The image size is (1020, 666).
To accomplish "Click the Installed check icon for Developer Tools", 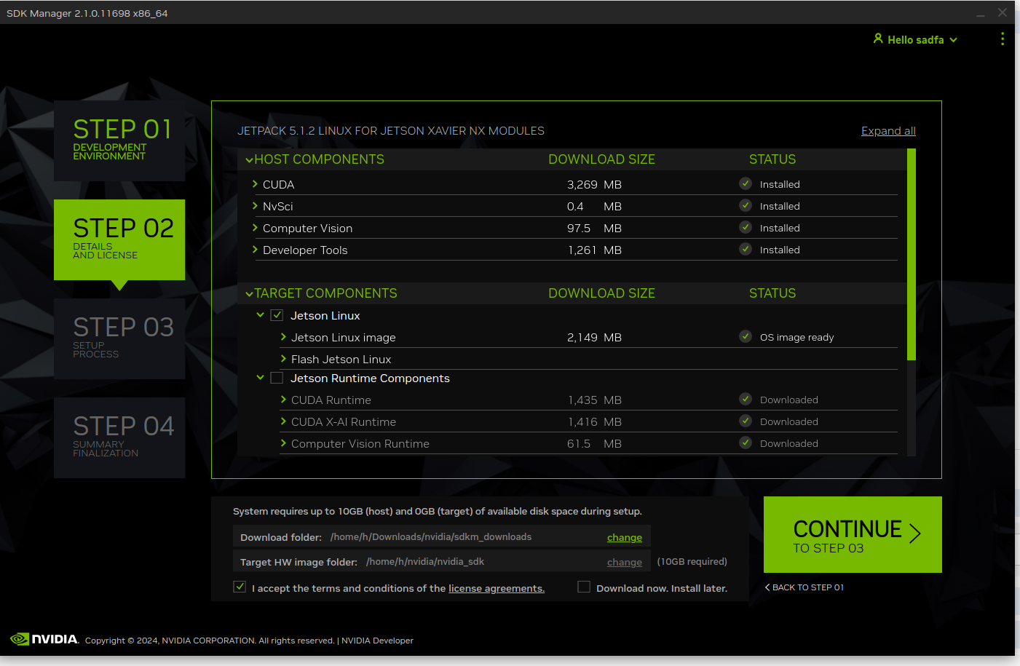I will tap(746, 249).
